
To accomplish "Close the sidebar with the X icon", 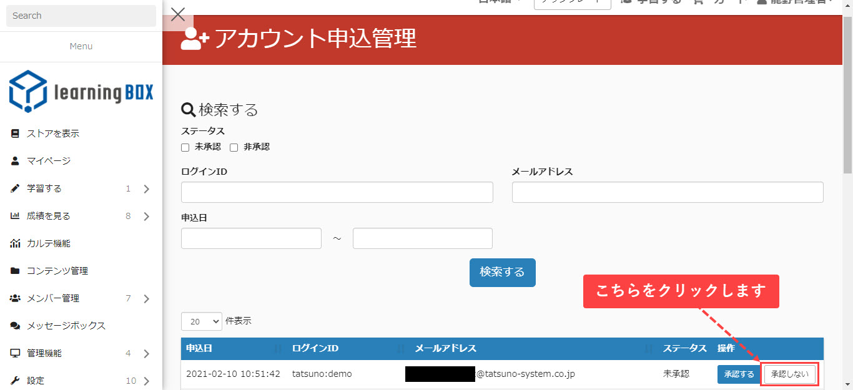I will (x=178, y=14).
